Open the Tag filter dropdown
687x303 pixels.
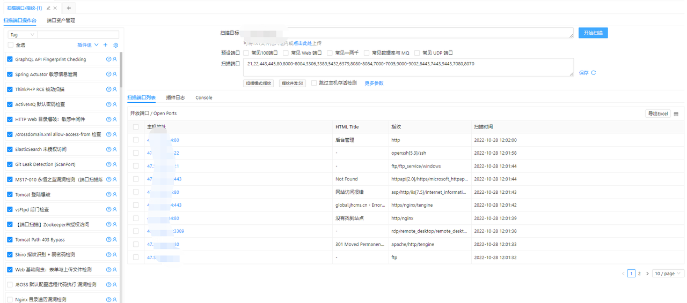tap(22, 35)
